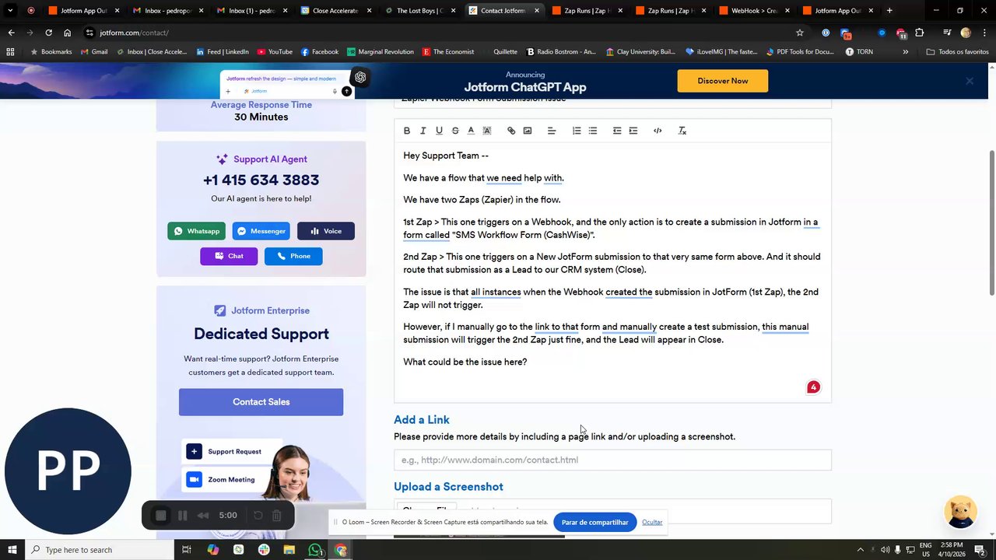Contact support through the Whatsapp button
The width and height of the screenshot is (996, 560).
pos(196,231)
